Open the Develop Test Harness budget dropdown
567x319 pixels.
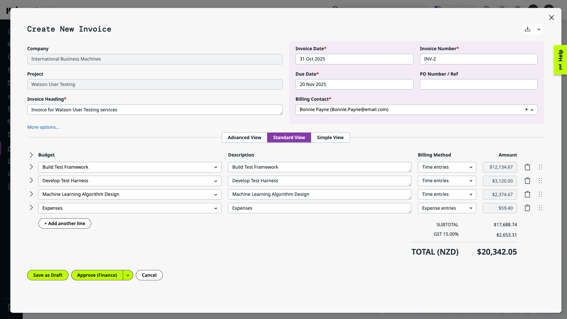(x=130, y=181)
